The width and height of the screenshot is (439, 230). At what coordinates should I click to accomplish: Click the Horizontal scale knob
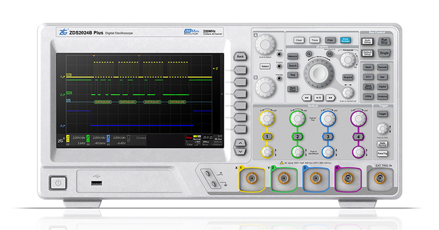coord(348,59)
